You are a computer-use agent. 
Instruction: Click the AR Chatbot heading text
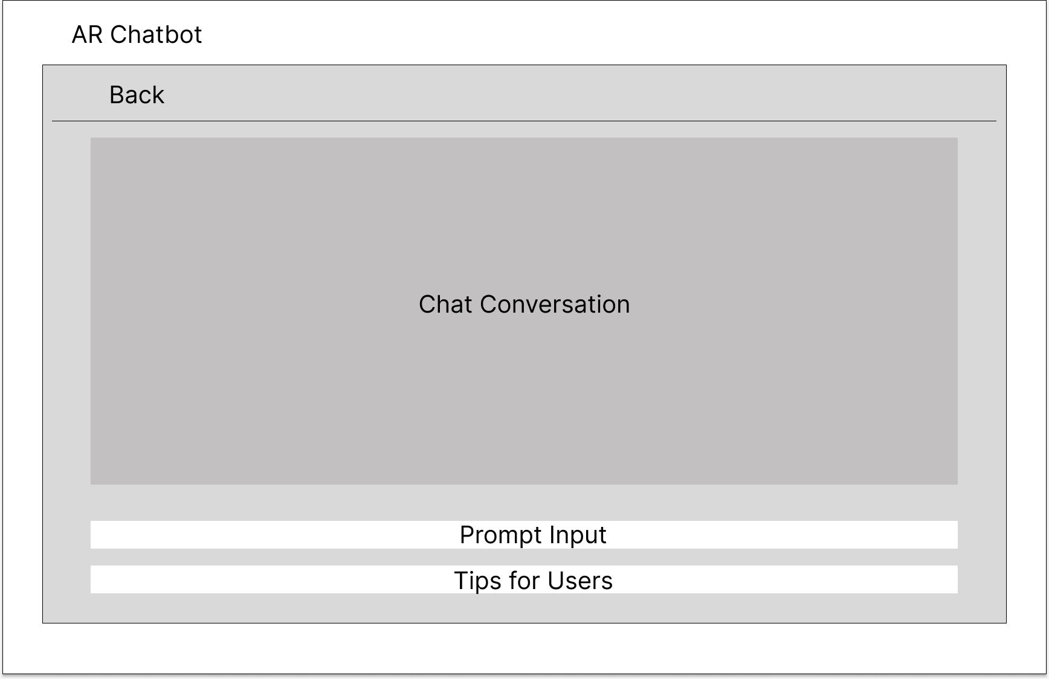click(x=137, y=34)
